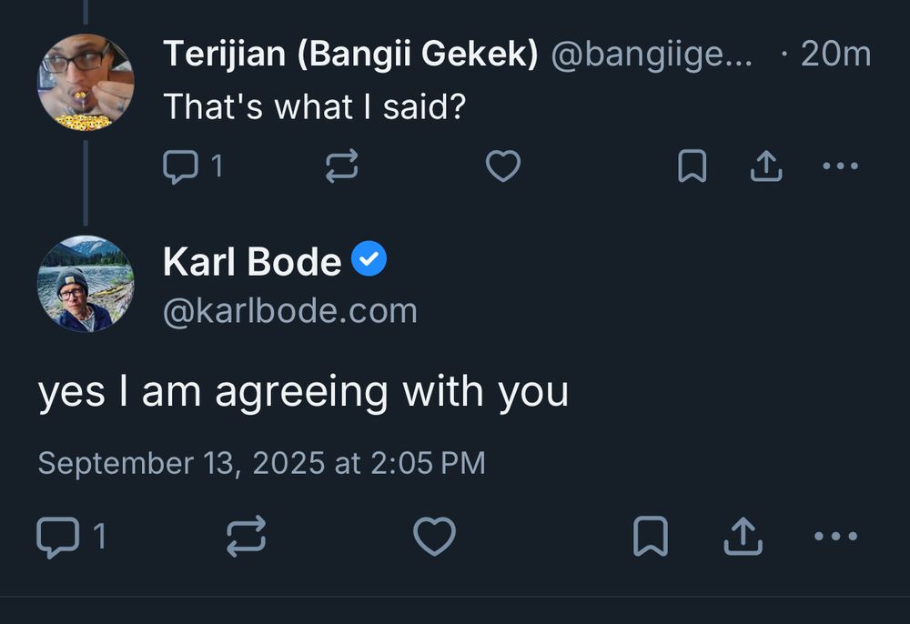The image size is (910, 624).
Task: Repost "yes I am agreeing with you"
Action: [246, 537]
